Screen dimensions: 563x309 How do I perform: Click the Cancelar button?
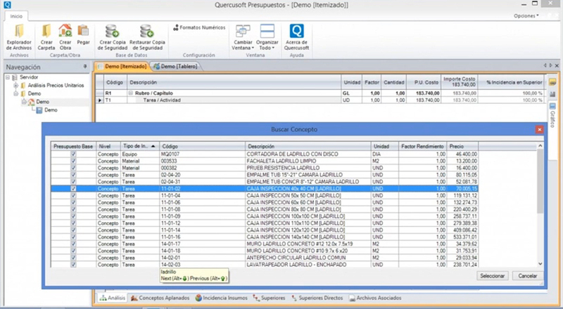pos(527,276)
